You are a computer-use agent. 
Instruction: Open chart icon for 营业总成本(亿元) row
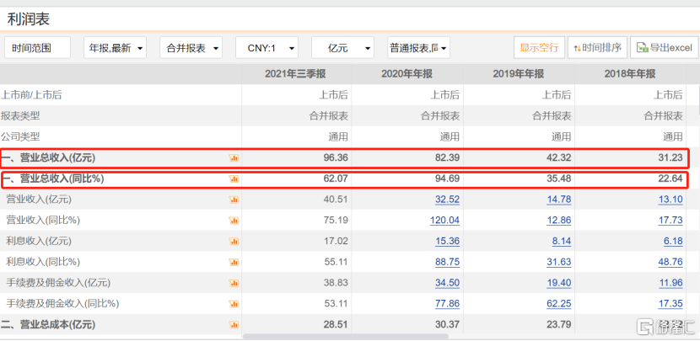(x=234, y=324)
